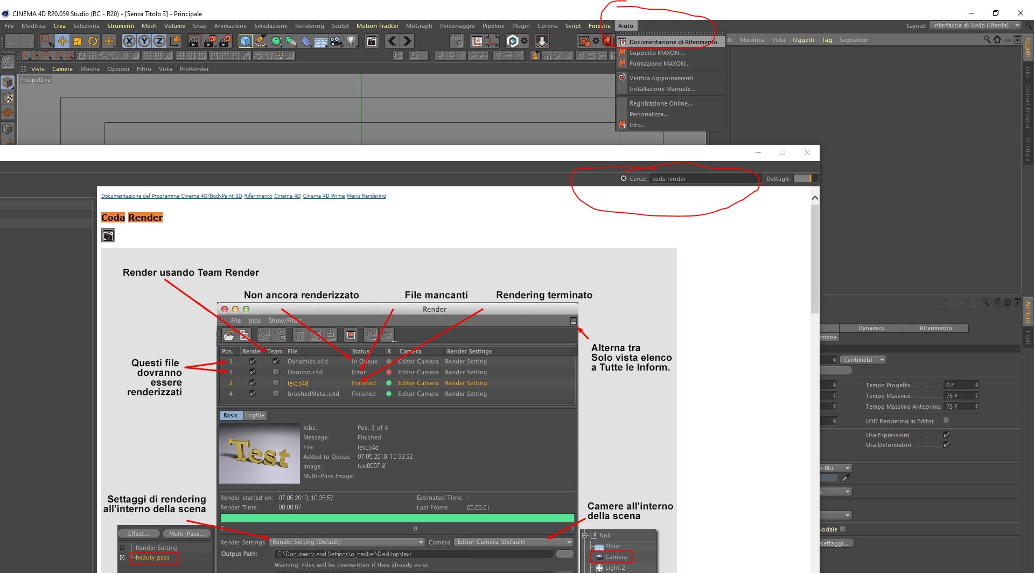The width and height of the screenshot is (1034, 573).
Task: Open Documentazione del Programma breadcrumb link
Action: 171,196
